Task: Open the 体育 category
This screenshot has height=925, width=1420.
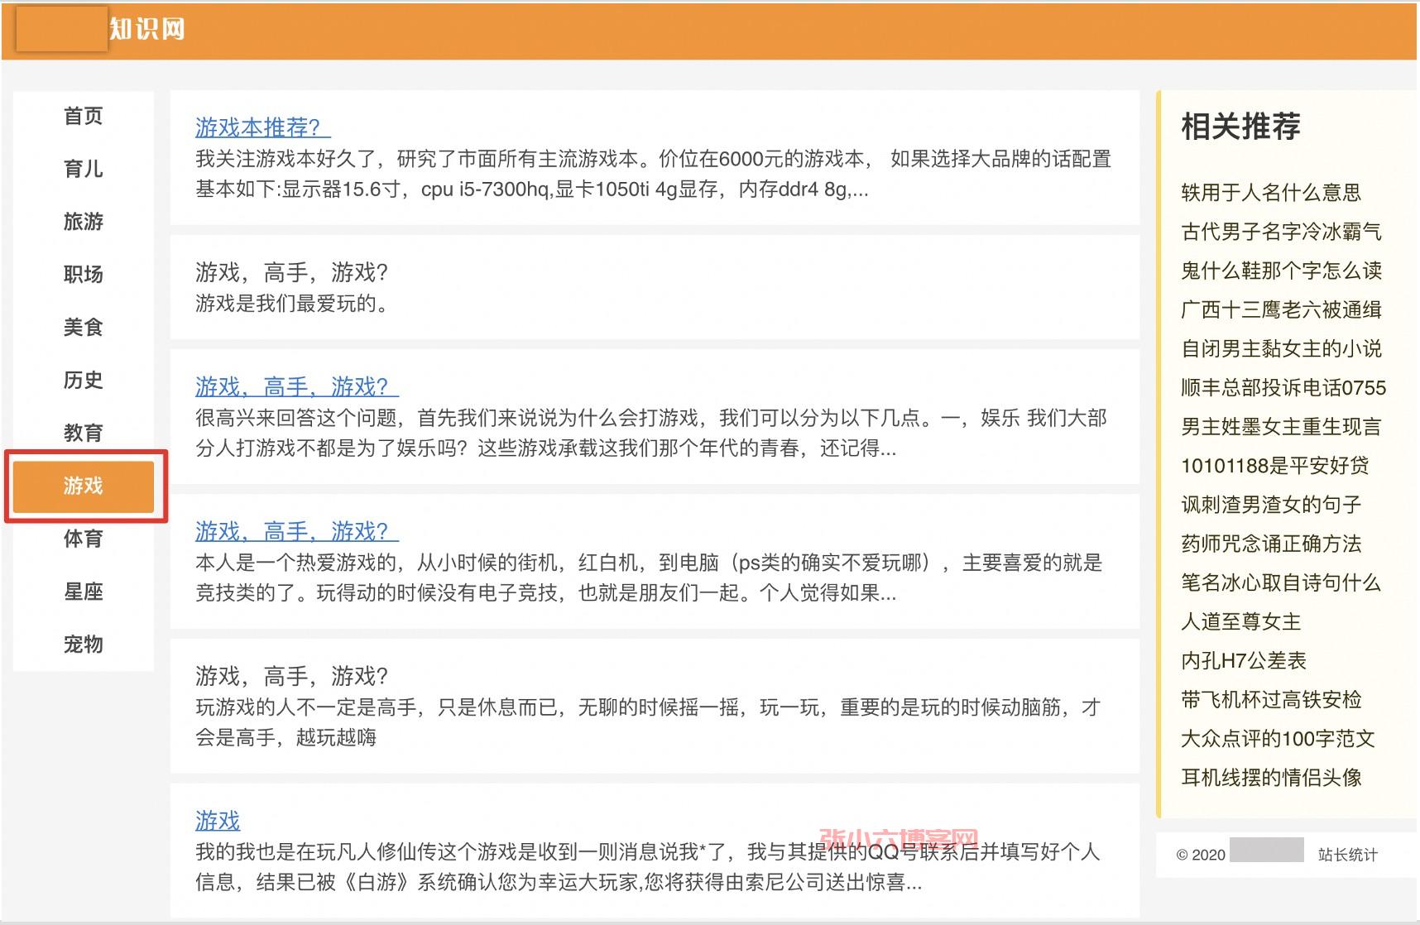Action: click(x=84, y=539)
